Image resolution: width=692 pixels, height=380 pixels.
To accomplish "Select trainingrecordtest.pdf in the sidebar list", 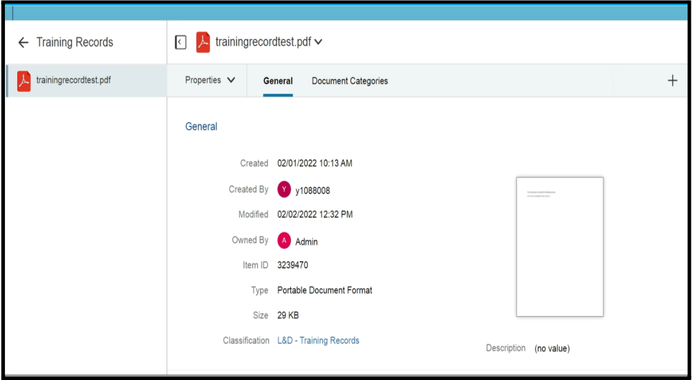I will click(73, 80).
